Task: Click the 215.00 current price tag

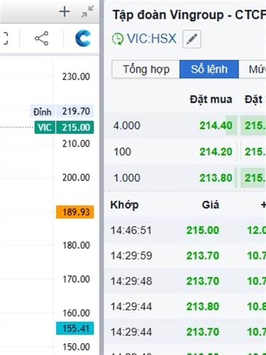Action: click(x=75, y=127)
